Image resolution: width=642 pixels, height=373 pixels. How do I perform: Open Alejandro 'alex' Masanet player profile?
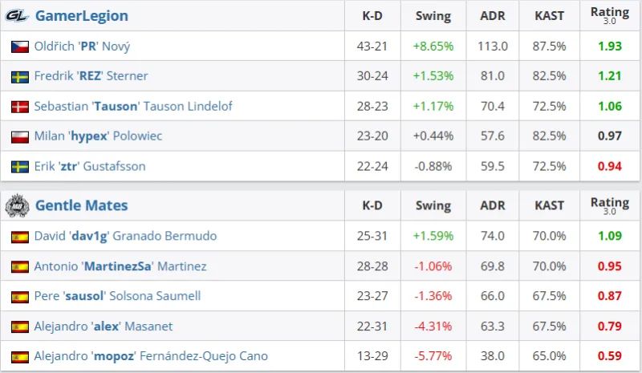tap(103, 326)
